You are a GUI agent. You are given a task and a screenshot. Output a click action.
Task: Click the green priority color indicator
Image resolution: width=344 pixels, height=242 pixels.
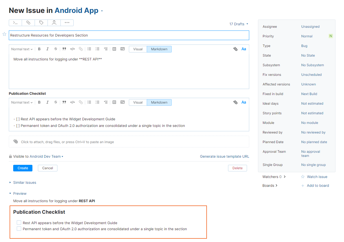(331, 36)
